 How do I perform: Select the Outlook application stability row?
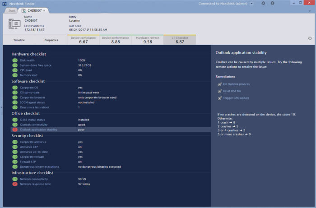(x=111, y=129)
